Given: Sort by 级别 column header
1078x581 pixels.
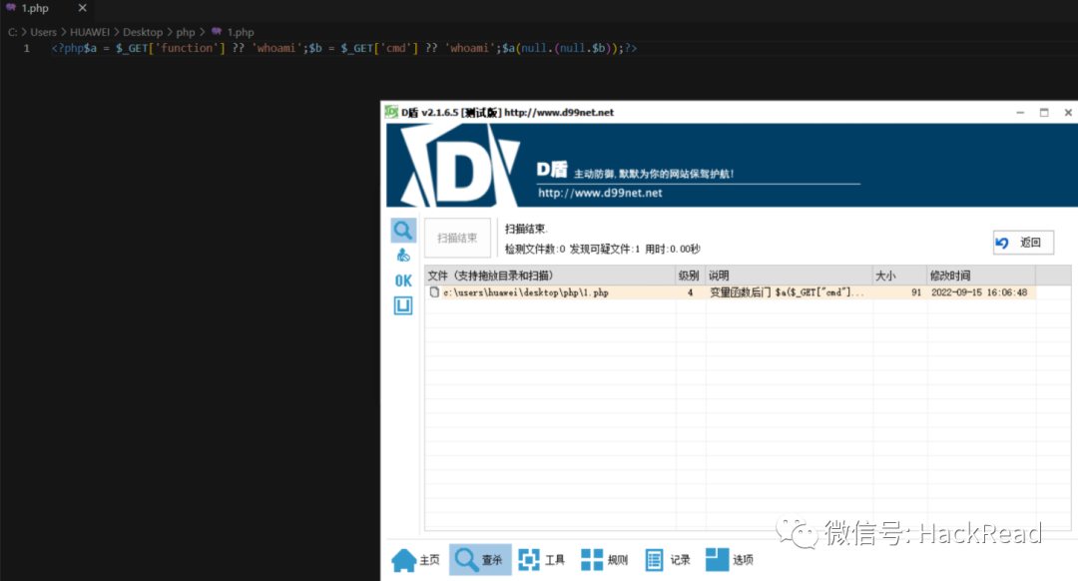Looking at the screenshot, I should (691, 276).
